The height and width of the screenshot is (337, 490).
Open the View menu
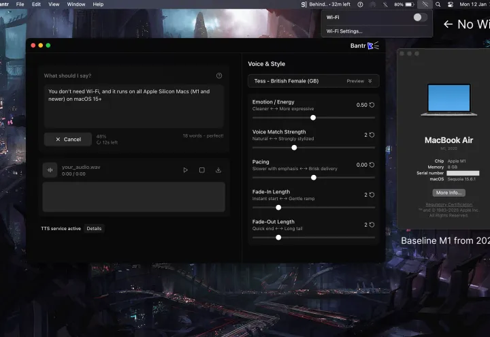coord(54,4)
